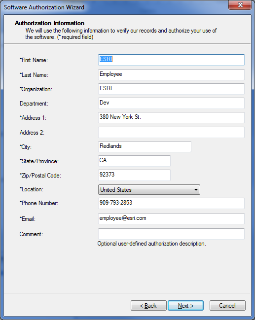Click the *Location: label

tap(32, 189)
